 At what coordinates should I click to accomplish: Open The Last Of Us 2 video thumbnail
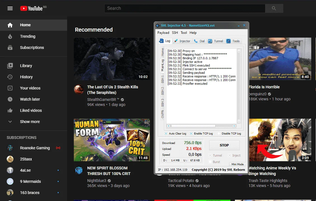coord(112,59)
